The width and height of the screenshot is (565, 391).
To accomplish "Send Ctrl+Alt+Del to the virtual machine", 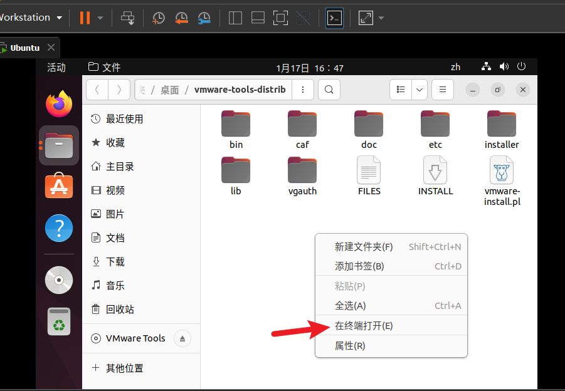I will (x=127, y=18).
